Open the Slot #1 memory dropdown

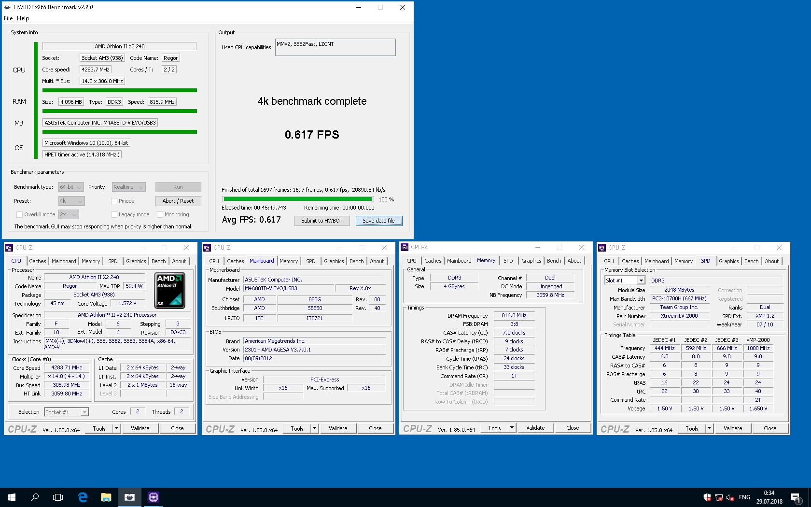(625, 281)
